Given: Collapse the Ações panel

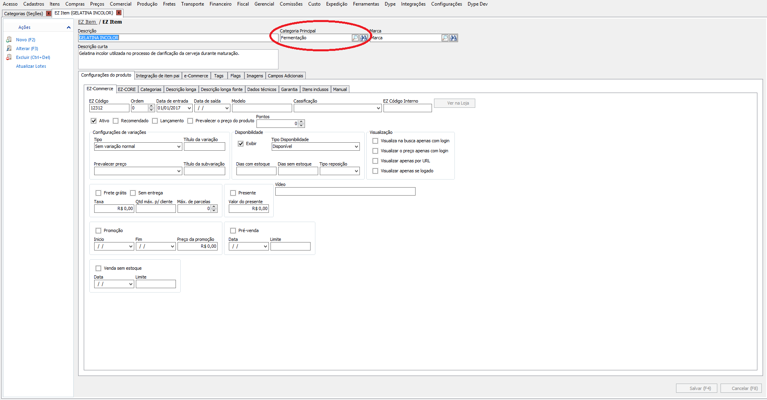Looking at the screenshot, I should (69, 27).
